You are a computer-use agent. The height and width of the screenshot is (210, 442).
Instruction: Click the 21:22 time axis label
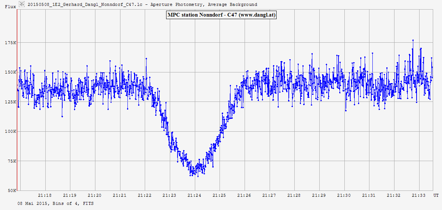[145, 195]
